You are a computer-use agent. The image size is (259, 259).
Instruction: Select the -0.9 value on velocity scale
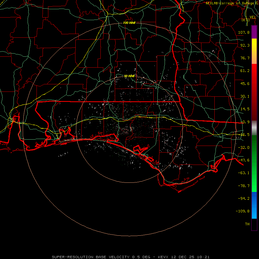pos(245,122)
